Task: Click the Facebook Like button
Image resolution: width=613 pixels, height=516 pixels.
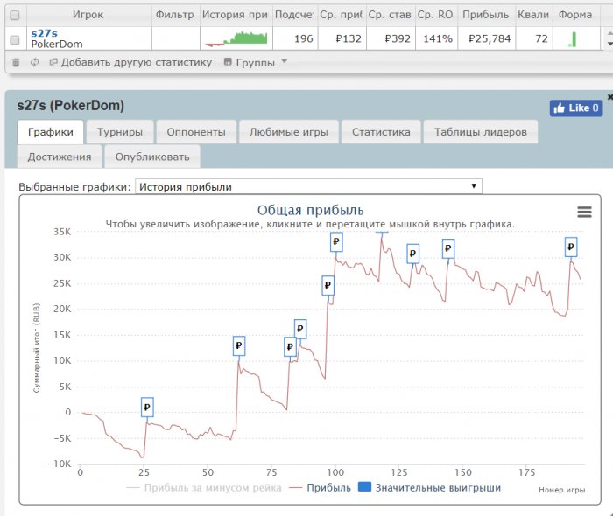Action: point(575,108)
